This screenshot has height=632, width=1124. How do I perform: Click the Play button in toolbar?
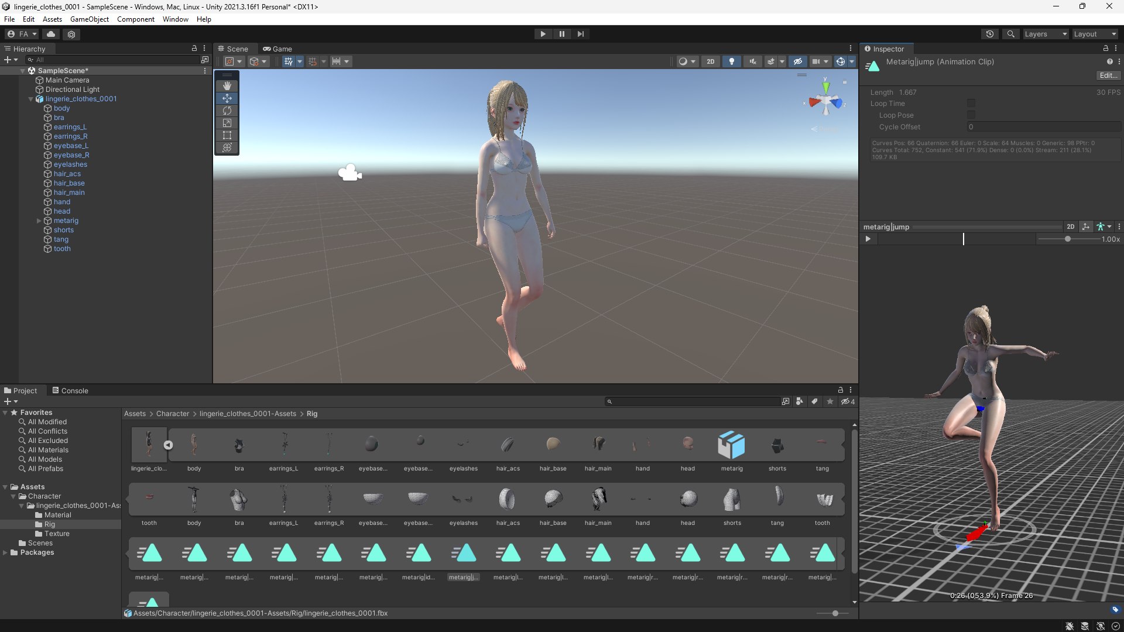pyautogui.click(x=543, y=34)
